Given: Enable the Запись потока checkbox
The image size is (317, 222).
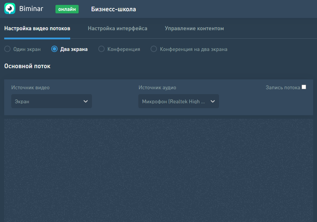Looking at the screenshot, I should click(x=304, y=87).
